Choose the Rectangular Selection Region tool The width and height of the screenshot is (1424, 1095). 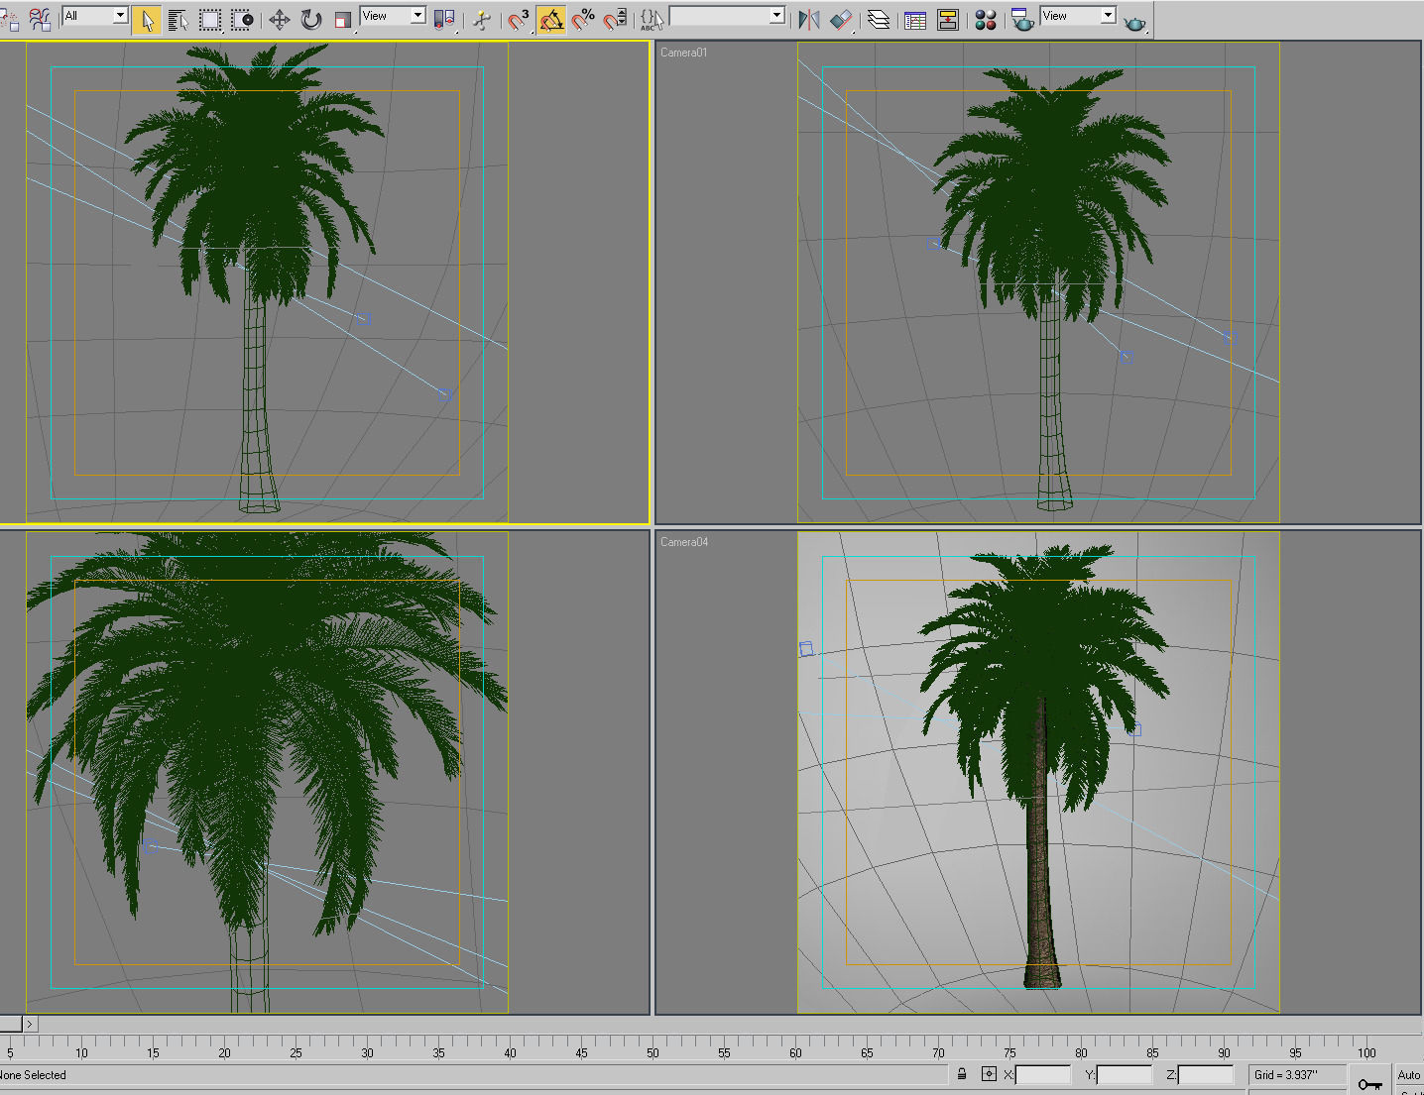point(210,20)
